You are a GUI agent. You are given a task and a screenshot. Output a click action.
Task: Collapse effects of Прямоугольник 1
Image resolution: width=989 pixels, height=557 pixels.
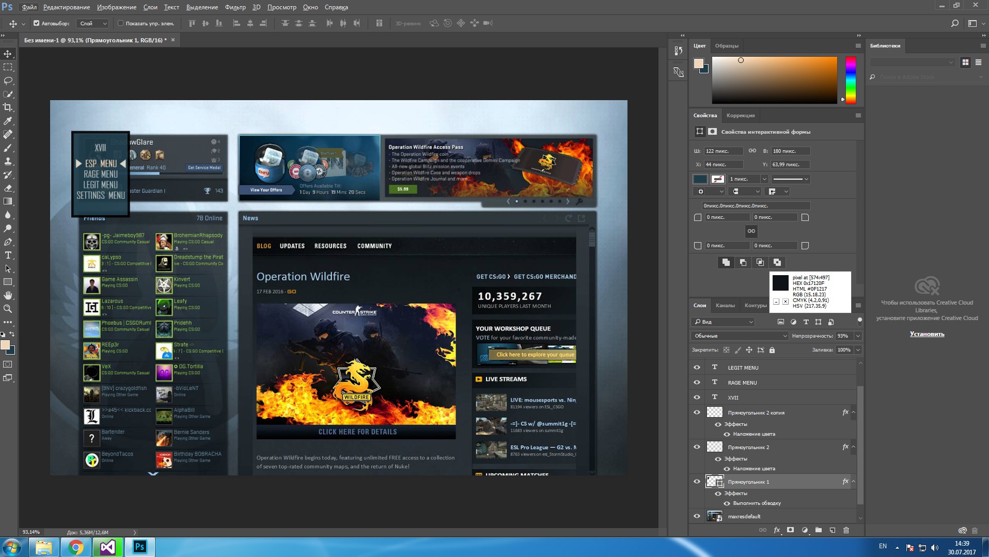[853, 482]
